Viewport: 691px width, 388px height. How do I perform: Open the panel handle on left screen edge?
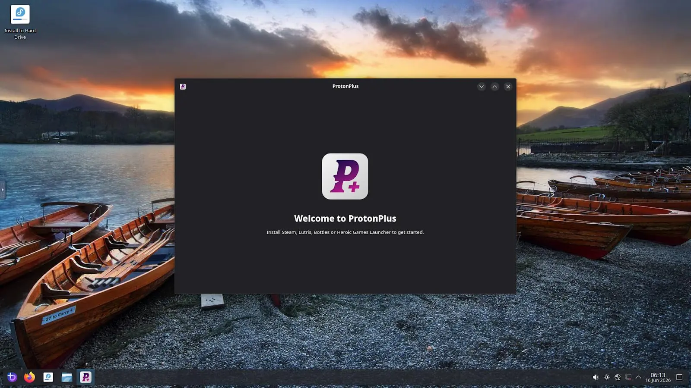[3, 190]
